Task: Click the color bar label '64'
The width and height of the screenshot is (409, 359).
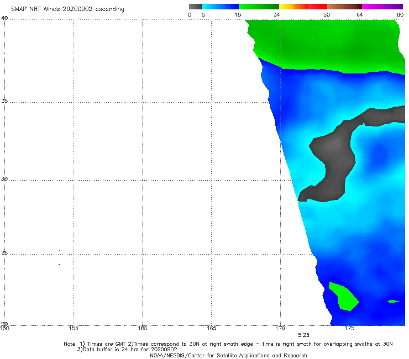Action: [360, 15]
